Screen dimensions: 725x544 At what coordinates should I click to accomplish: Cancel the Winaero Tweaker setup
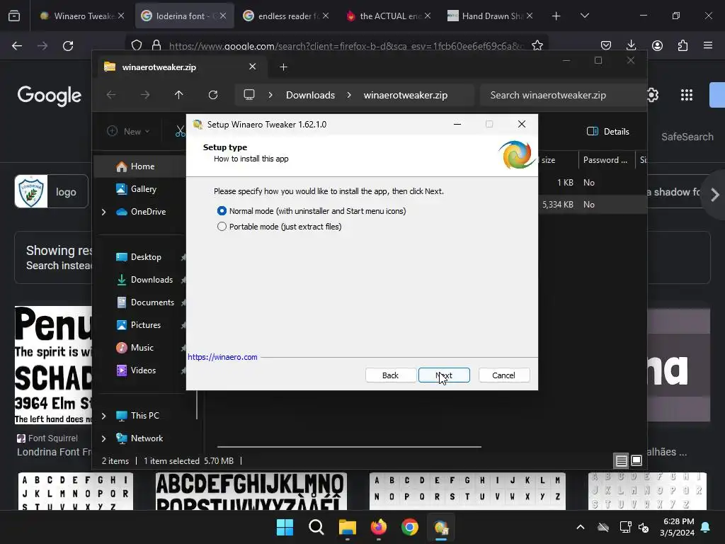click(504, 375)
